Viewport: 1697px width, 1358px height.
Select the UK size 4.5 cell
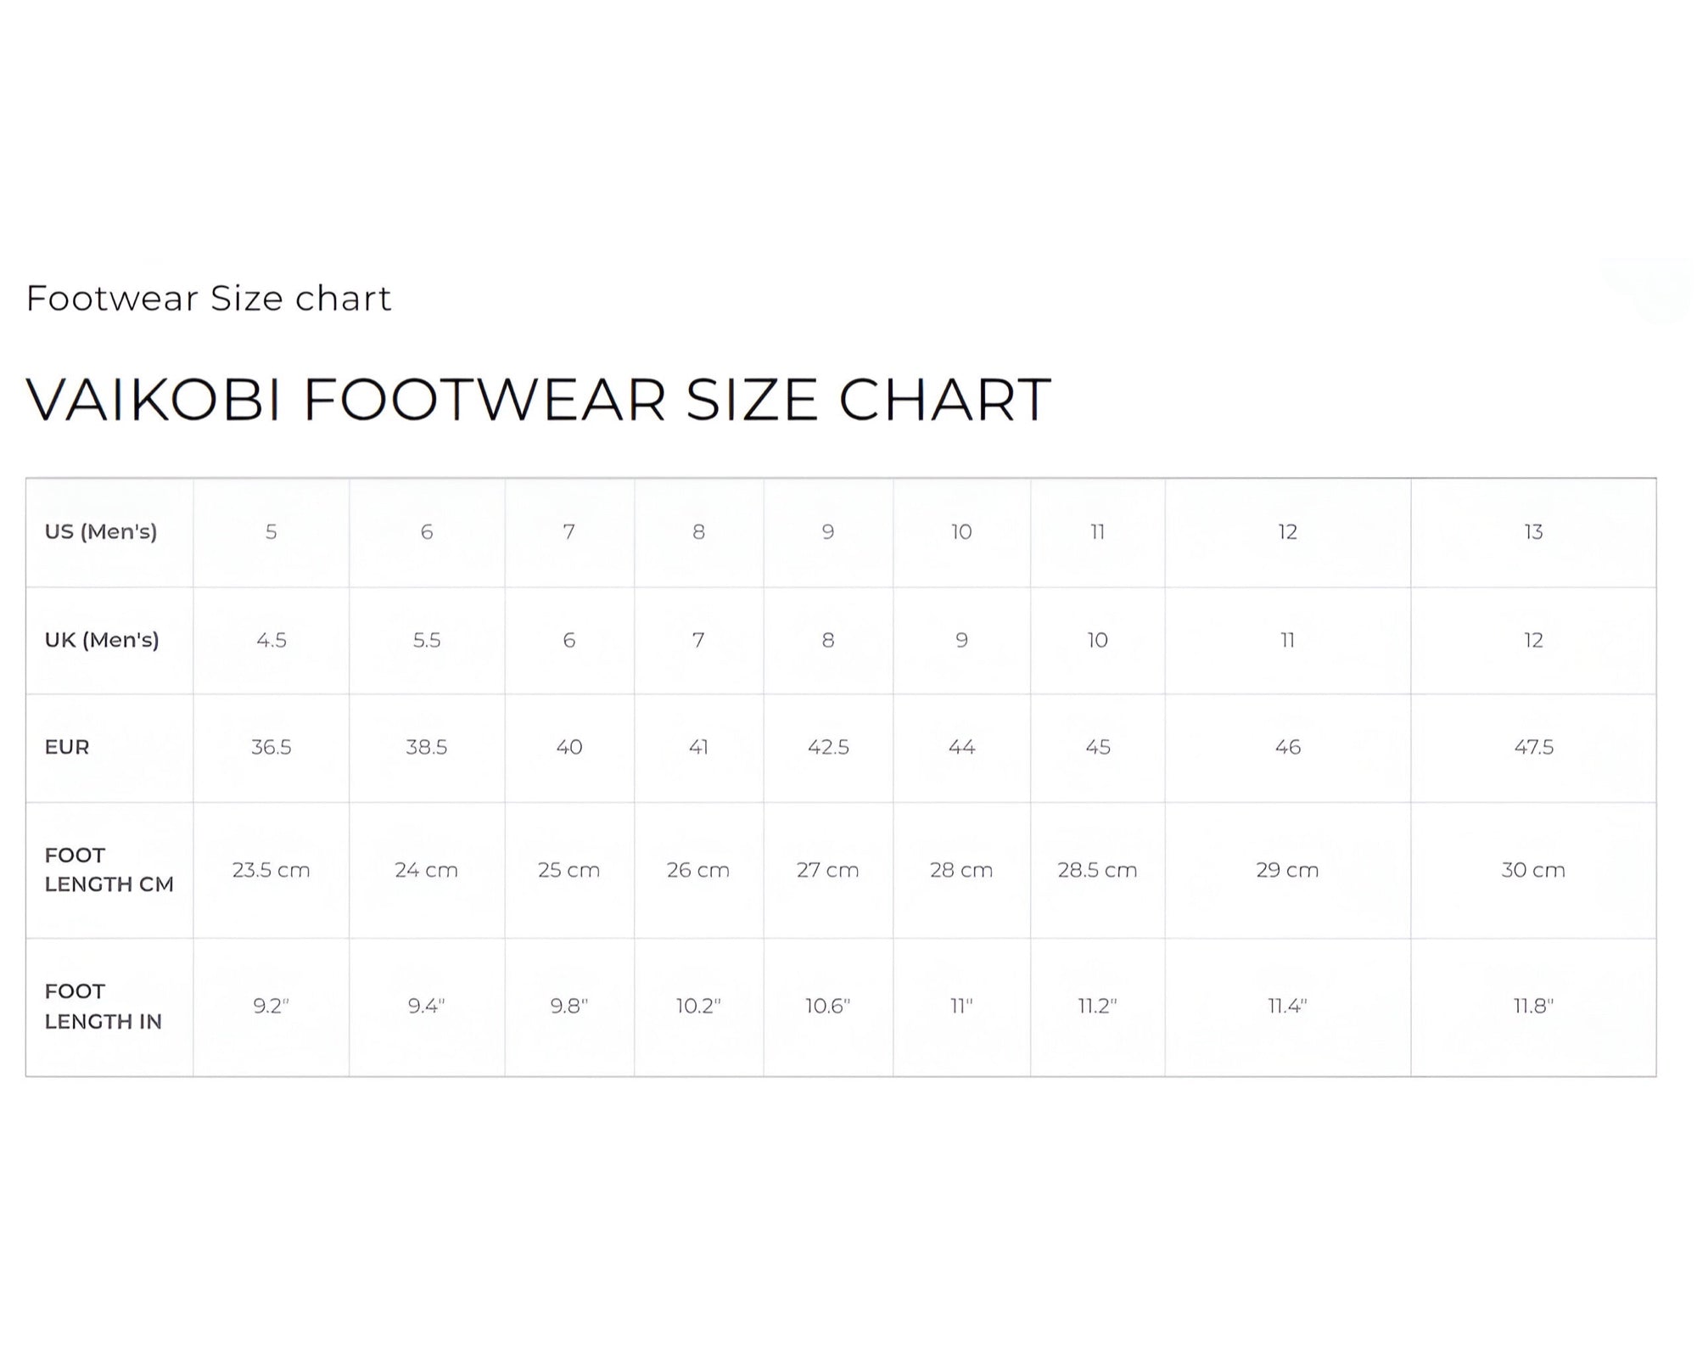[x=271, y=640]
